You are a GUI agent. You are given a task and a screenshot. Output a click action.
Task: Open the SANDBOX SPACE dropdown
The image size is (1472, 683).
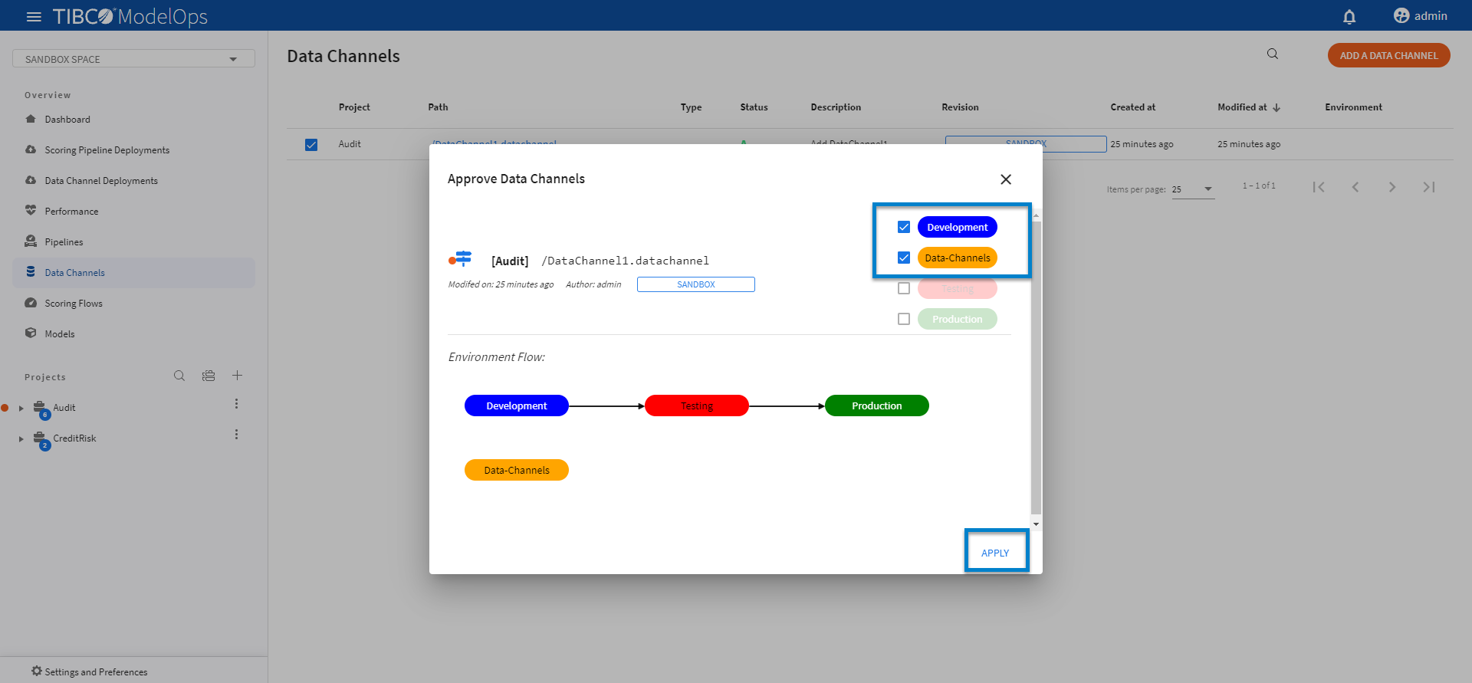(x=133, y=59)
